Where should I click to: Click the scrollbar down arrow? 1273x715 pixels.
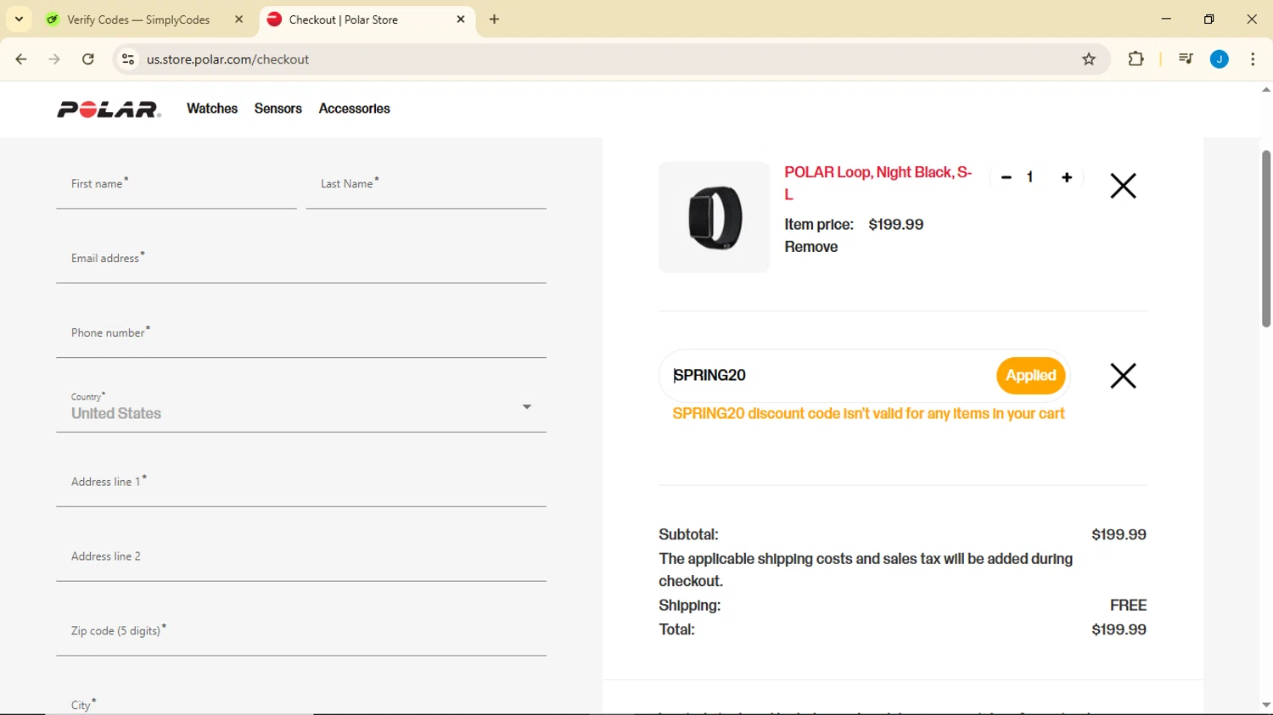(1265, 705)
